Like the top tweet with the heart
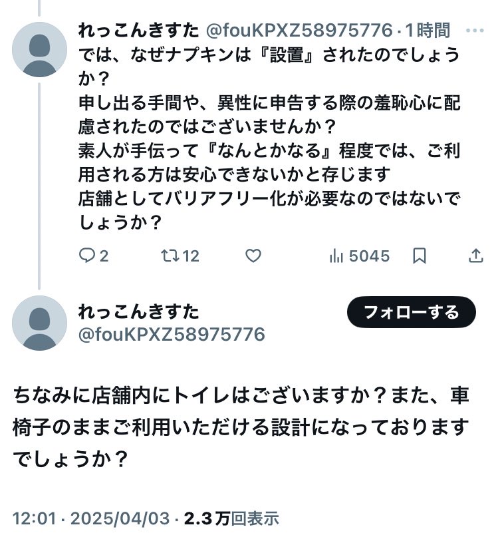This screenshot has width=498, height=547. tap(253, 256)
